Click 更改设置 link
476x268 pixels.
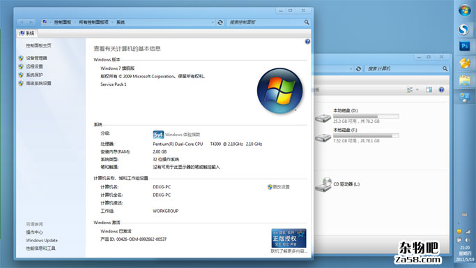coord(281,187)
